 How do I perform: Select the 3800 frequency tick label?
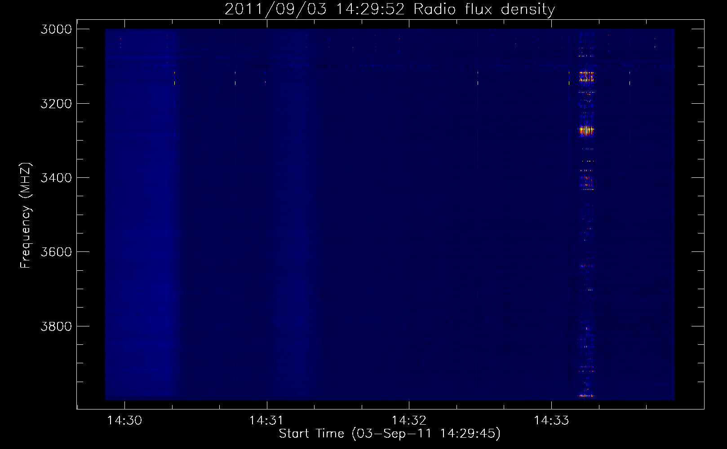tap(56, 326)
